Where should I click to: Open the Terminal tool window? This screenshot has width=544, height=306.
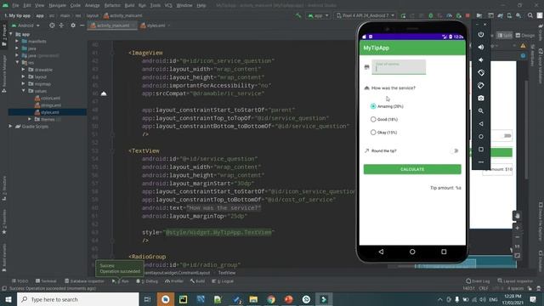[x=46, y=281]
